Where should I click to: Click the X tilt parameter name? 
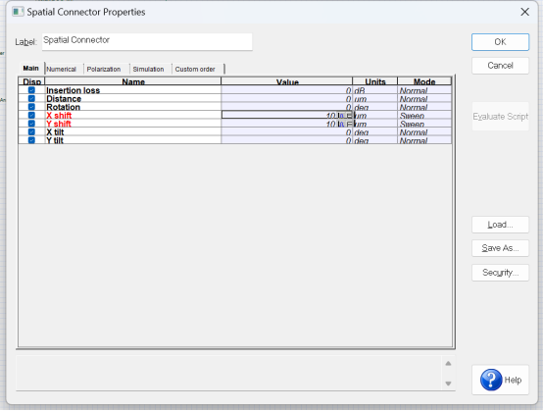pos(55,132)
